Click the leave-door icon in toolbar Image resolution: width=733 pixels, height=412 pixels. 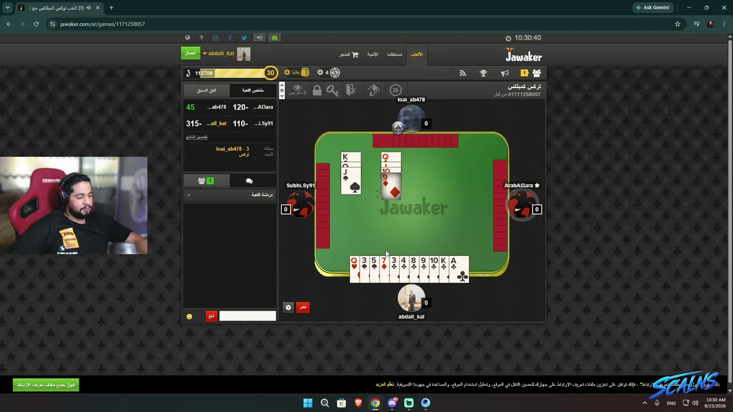click(351, 90)
